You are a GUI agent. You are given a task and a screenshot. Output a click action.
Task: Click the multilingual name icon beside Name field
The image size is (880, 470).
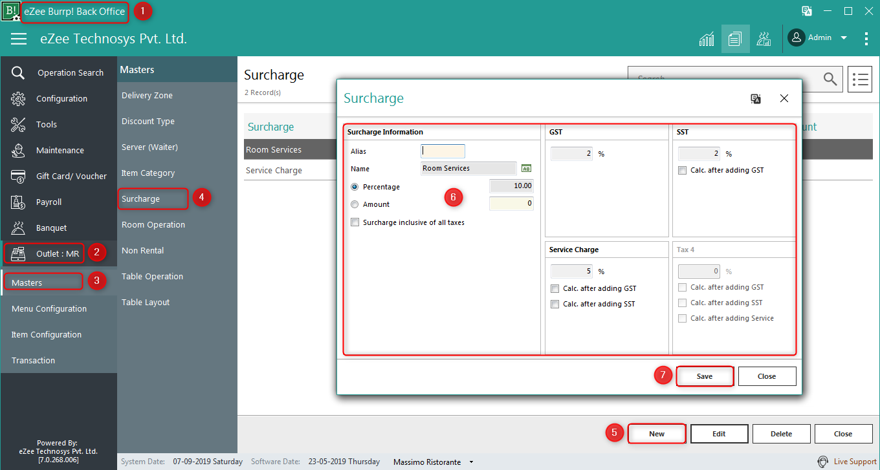point(526,169)
